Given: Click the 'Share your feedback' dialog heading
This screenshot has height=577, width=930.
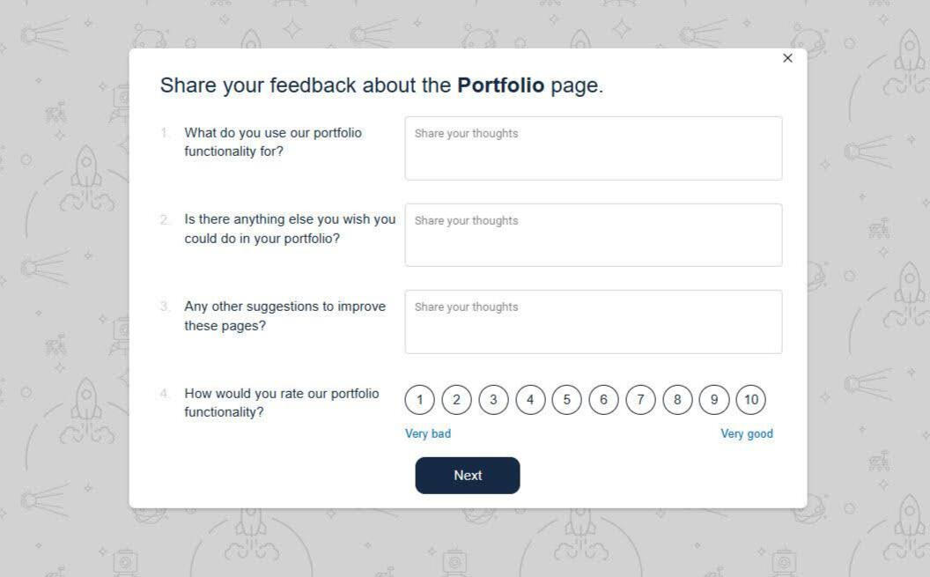Looking at the screenshot, I should 381,85.
